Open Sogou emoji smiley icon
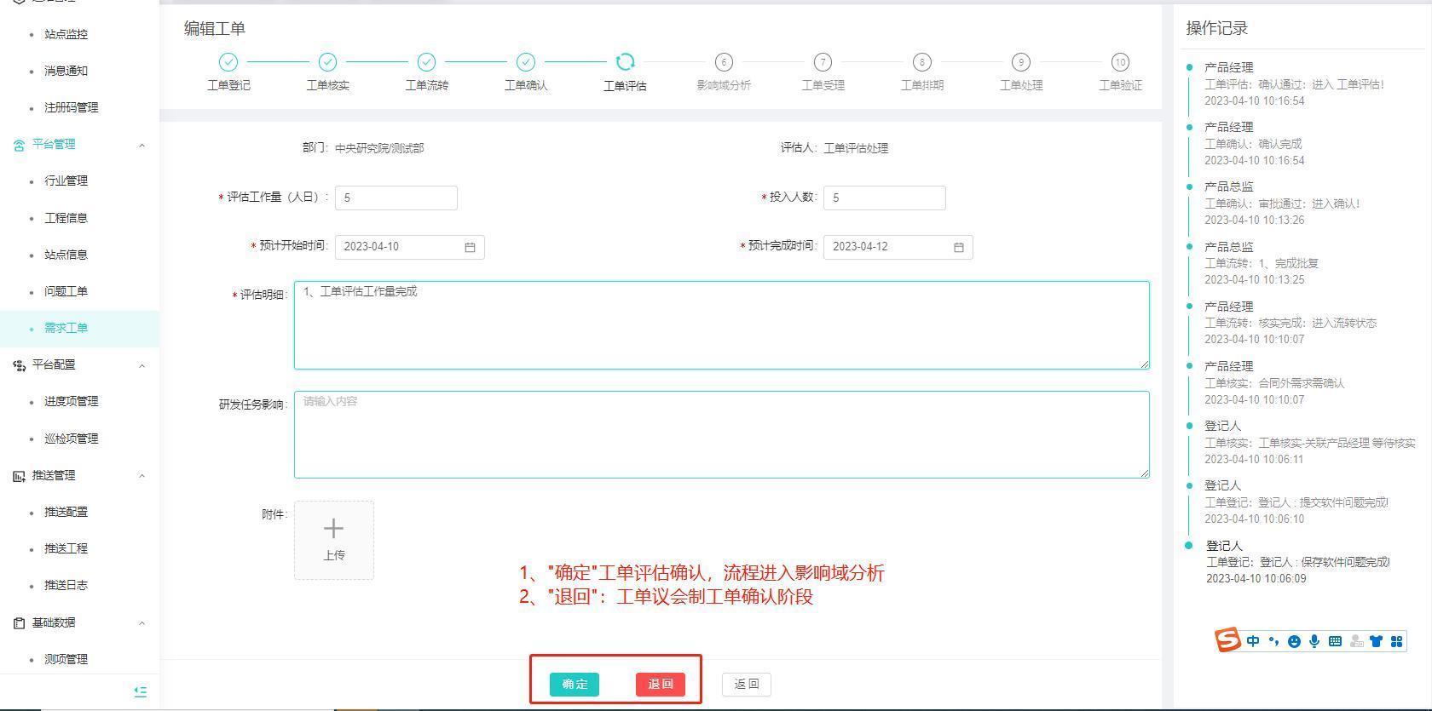 [1294, 641]
